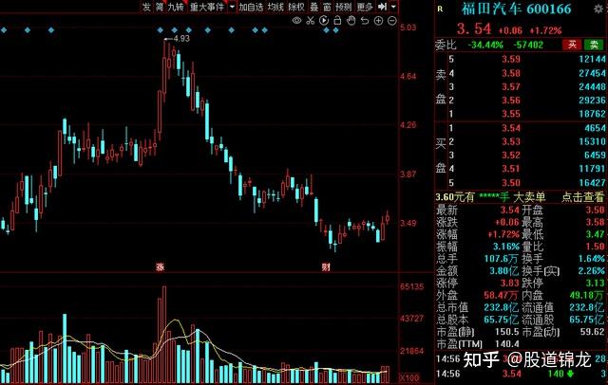This screenshot has width=608, height=385.
Task: Toggle the eye visibility icon above chart
Action: click(296, 21)
